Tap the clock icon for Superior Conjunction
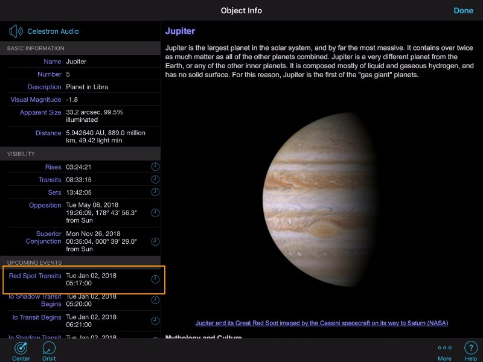This screenshot has width=483, height=362. (155, 242)
